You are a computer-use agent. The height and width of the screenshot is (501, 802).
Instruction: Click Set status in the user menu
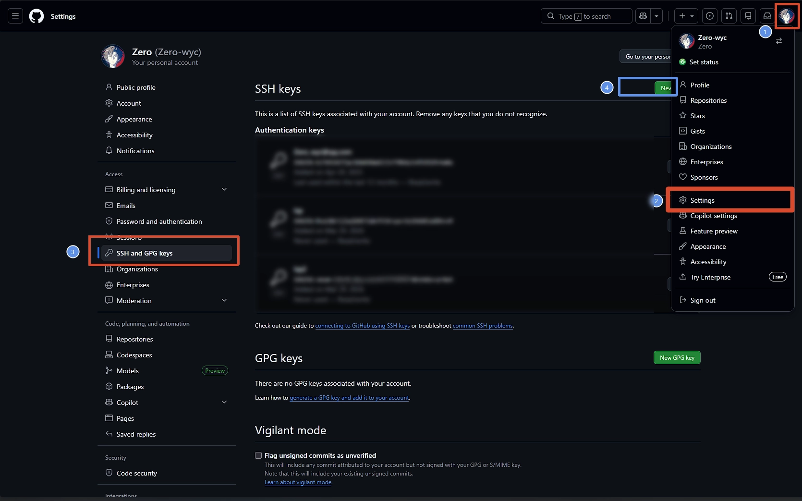coord(704,62)
